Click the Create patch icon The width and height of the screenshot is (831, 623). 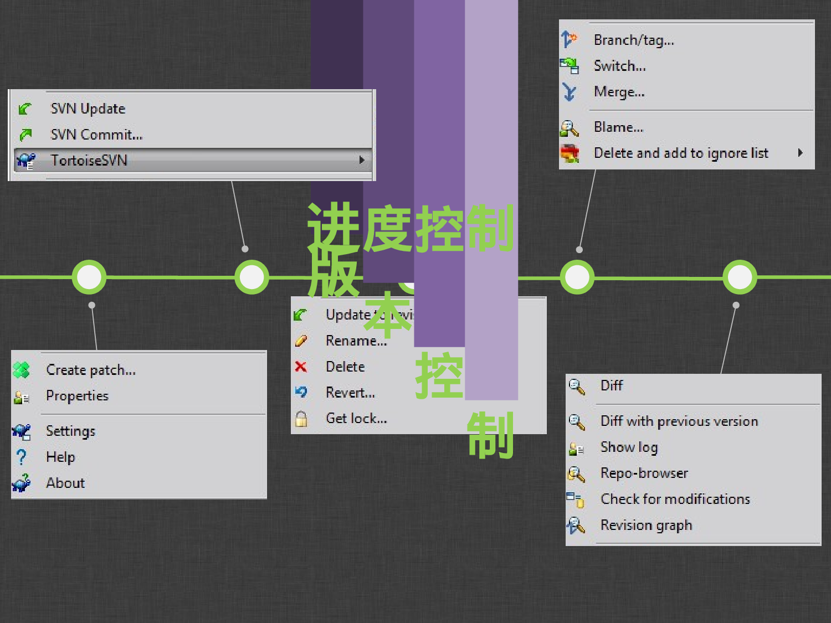coord(22,370)
